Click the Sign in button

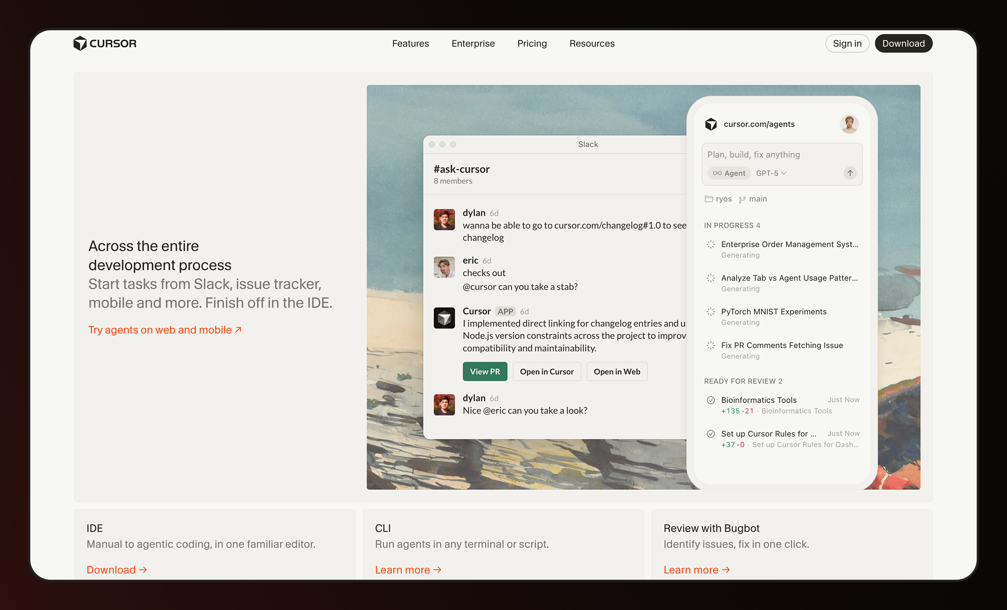click(x=847, y=43)
